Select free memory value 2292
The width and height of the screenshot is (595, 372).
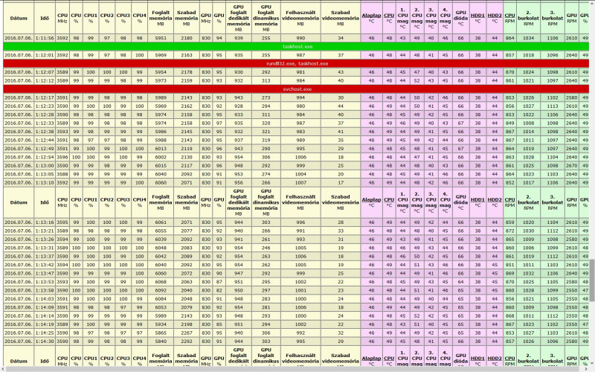[x=187, y=341]
